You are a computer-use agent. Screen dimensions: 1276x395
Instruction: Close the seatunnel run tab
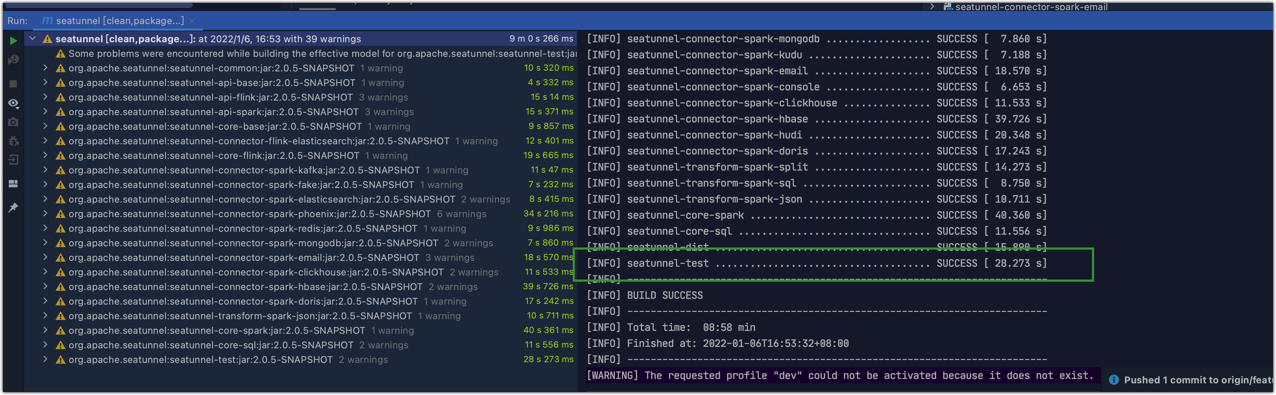(x=192, y=21)
